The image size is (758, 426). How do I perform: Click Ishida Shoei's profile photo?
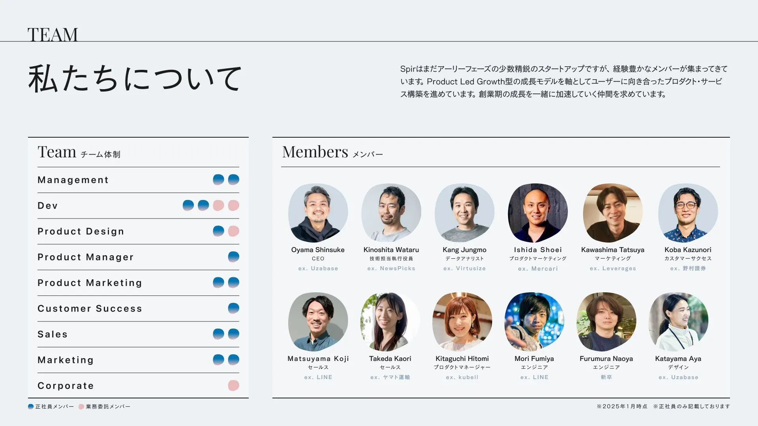538,213
